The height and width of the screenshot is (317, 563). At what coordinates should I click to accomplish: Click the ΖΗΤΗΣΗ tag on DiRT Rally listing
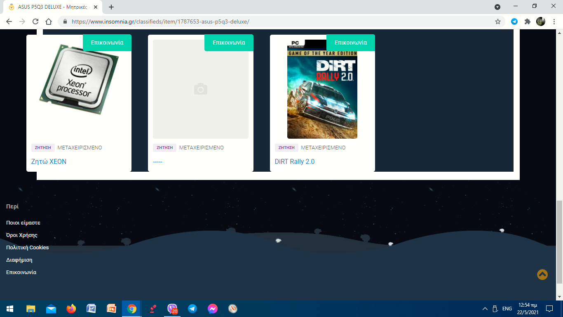[x=286, y=148]
